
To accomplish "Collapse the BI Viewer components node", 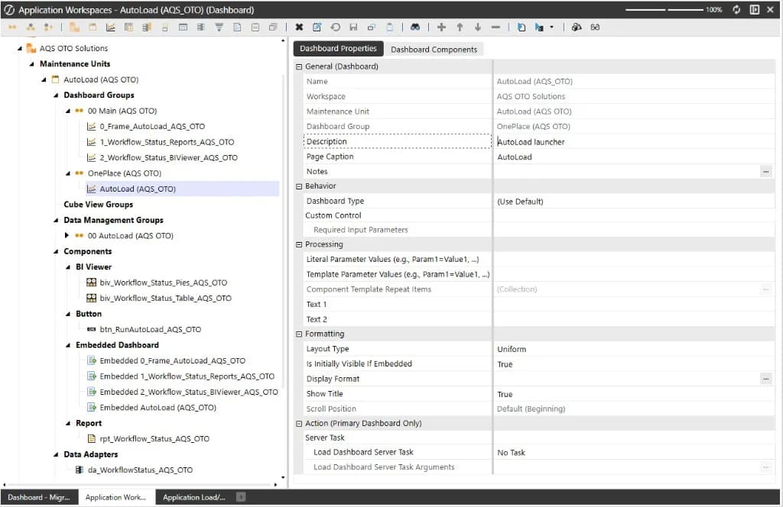I will coord(68,267).
